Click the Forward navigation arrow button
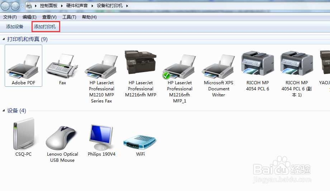330x191 pixels. (x=15, y=6)
